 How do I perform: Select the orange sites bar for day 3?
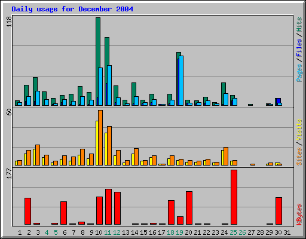pos(38,155)
